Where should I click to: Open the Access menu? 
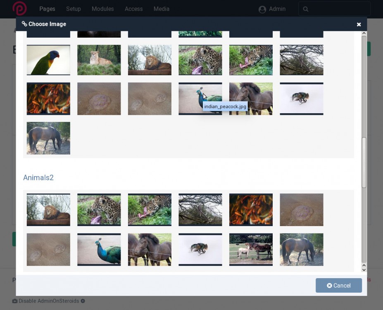coord(133,9)
